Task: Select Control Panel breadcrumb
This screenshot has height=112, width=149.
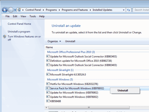Action: [33, 10]
